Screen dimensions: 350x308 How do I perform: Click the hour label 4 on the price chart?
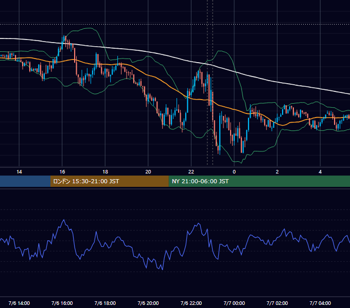coord(320,172)
